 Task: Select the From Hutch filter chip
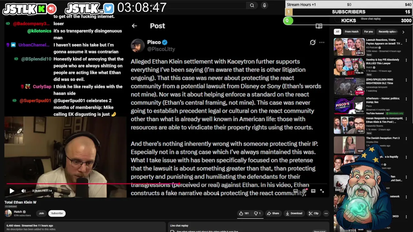tap(351, 32)
